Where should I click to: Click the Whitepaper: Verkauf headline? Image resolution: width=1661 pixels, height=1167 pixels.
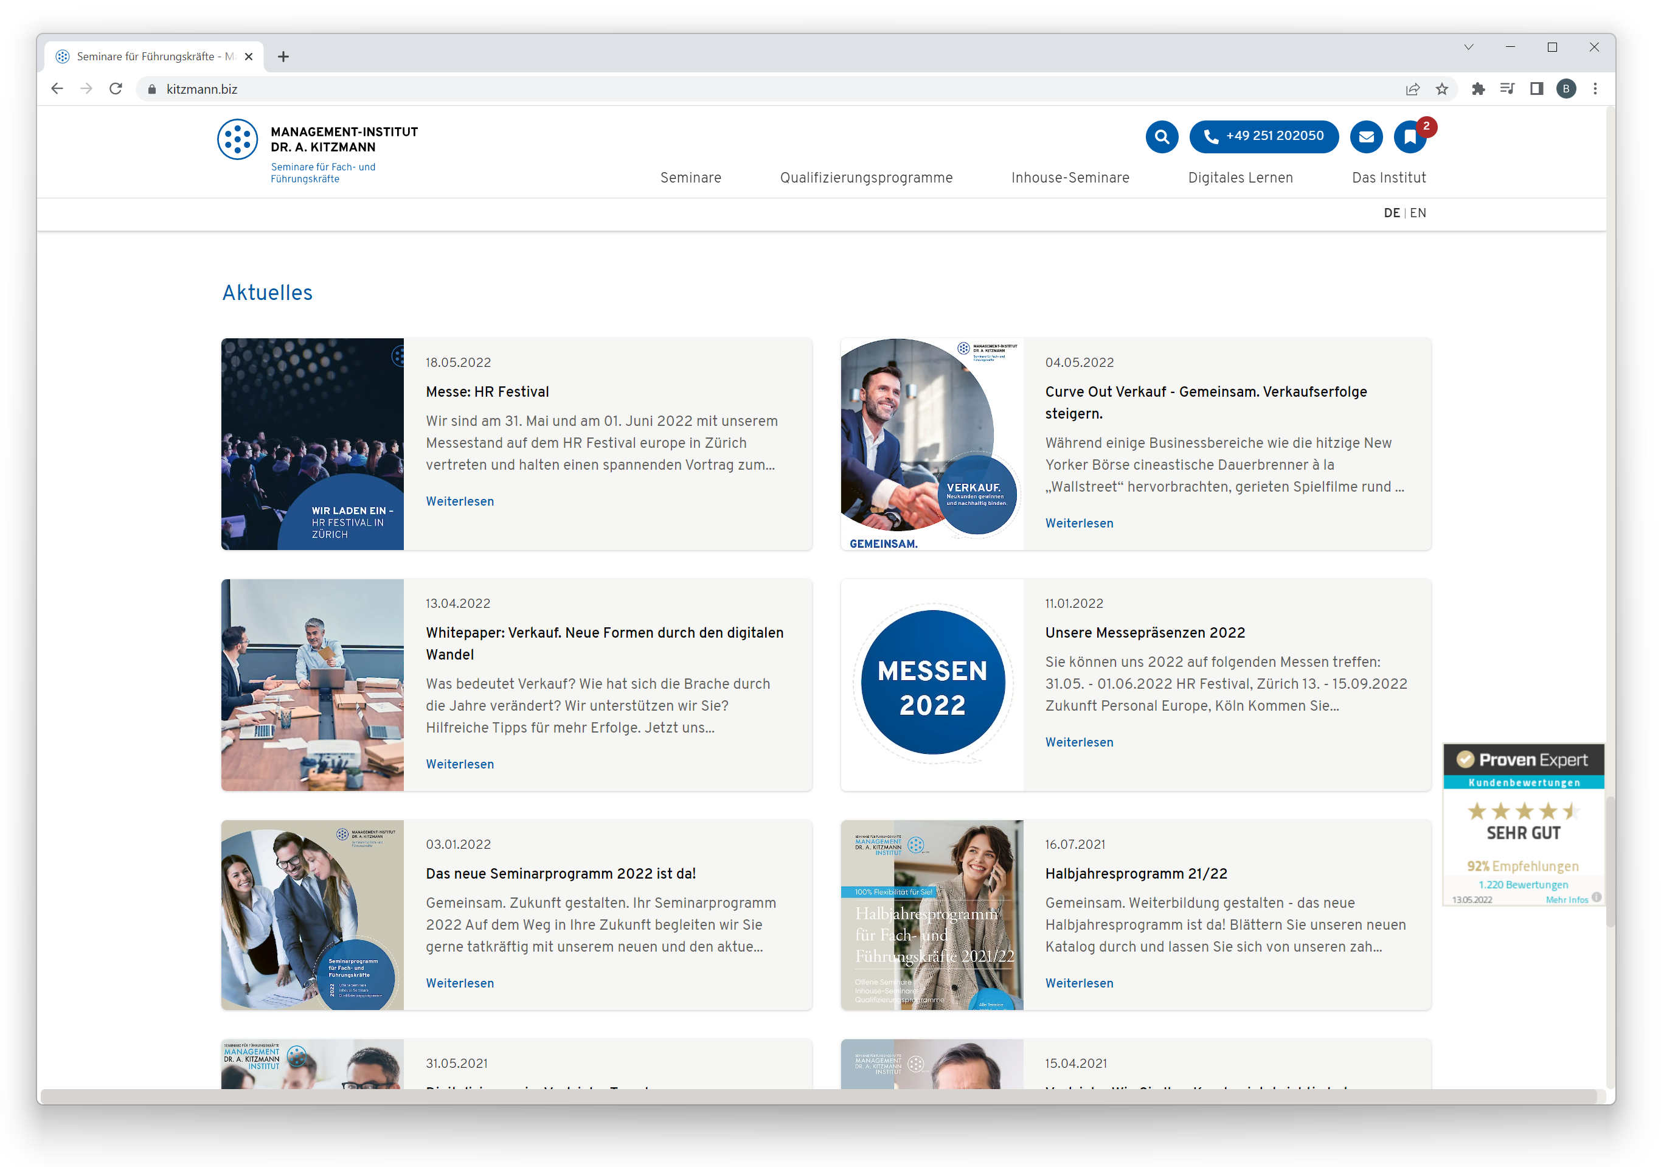click(604, 644)
